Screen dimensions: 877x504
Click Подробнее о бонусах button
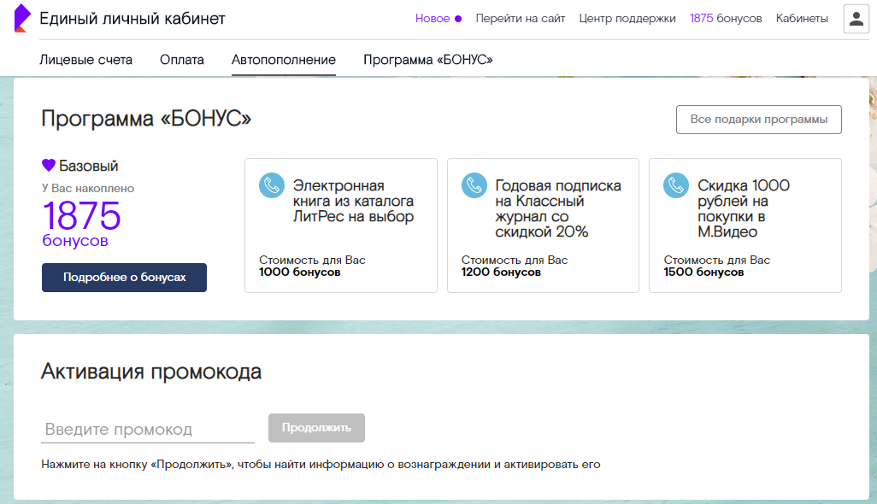pyautogui.click(x=124, y=277)
